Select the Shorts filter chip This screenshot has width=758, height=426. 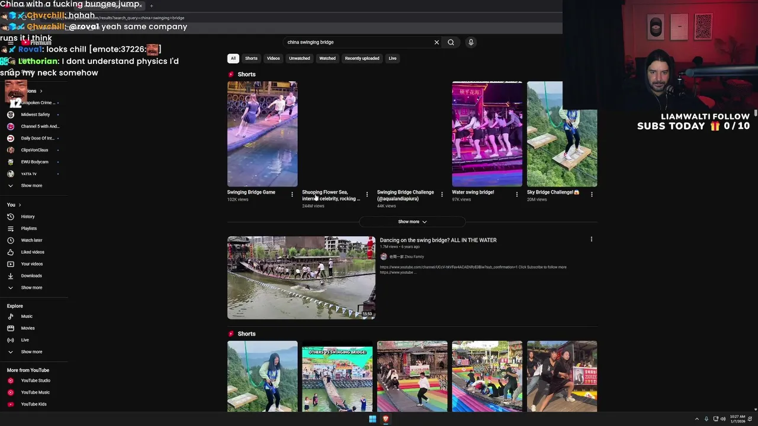point(251,59)
